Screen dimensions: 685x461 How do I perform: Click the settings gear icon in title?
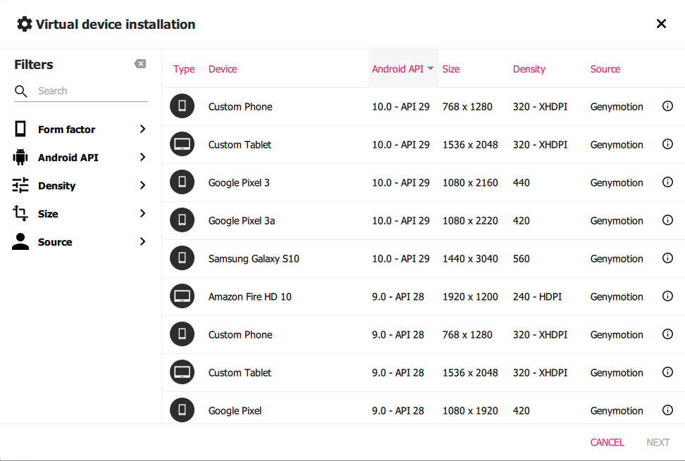(x=25, y=24)
